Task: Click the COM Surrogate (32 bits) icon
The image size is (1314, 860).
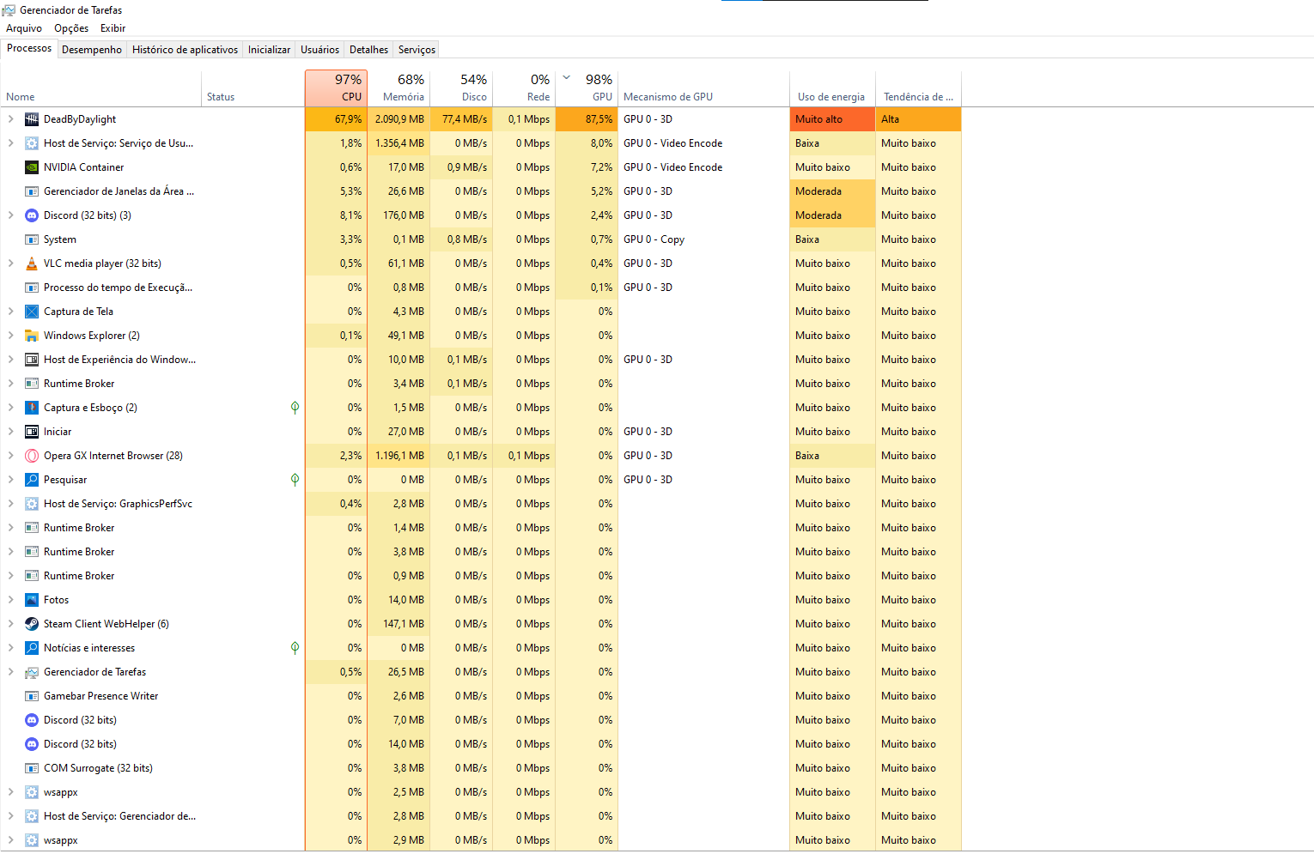Action: 32,768
